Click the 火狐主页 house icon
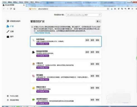Screen dimensions: 137x107 point(33,64)
